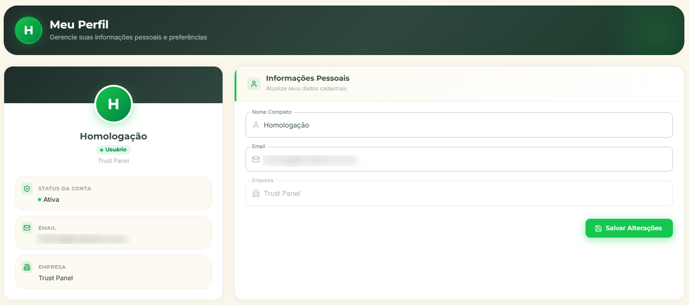The image size is (689, 305).
Task: Click the envelope icon inside the Email field
Action: coord(256,159)
